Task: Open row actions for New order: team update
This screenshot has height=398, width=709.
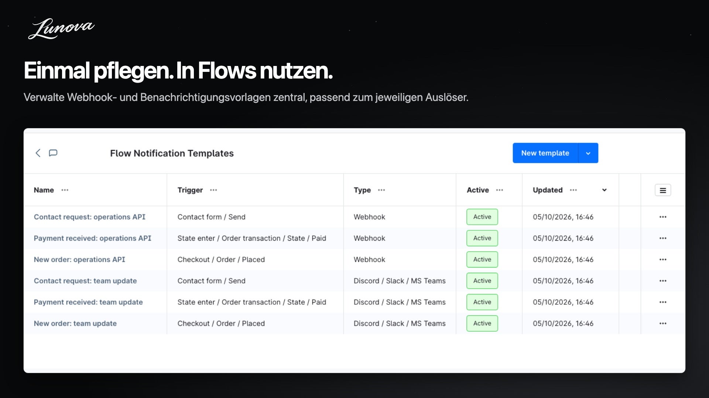Action: [x=663, y=324]
